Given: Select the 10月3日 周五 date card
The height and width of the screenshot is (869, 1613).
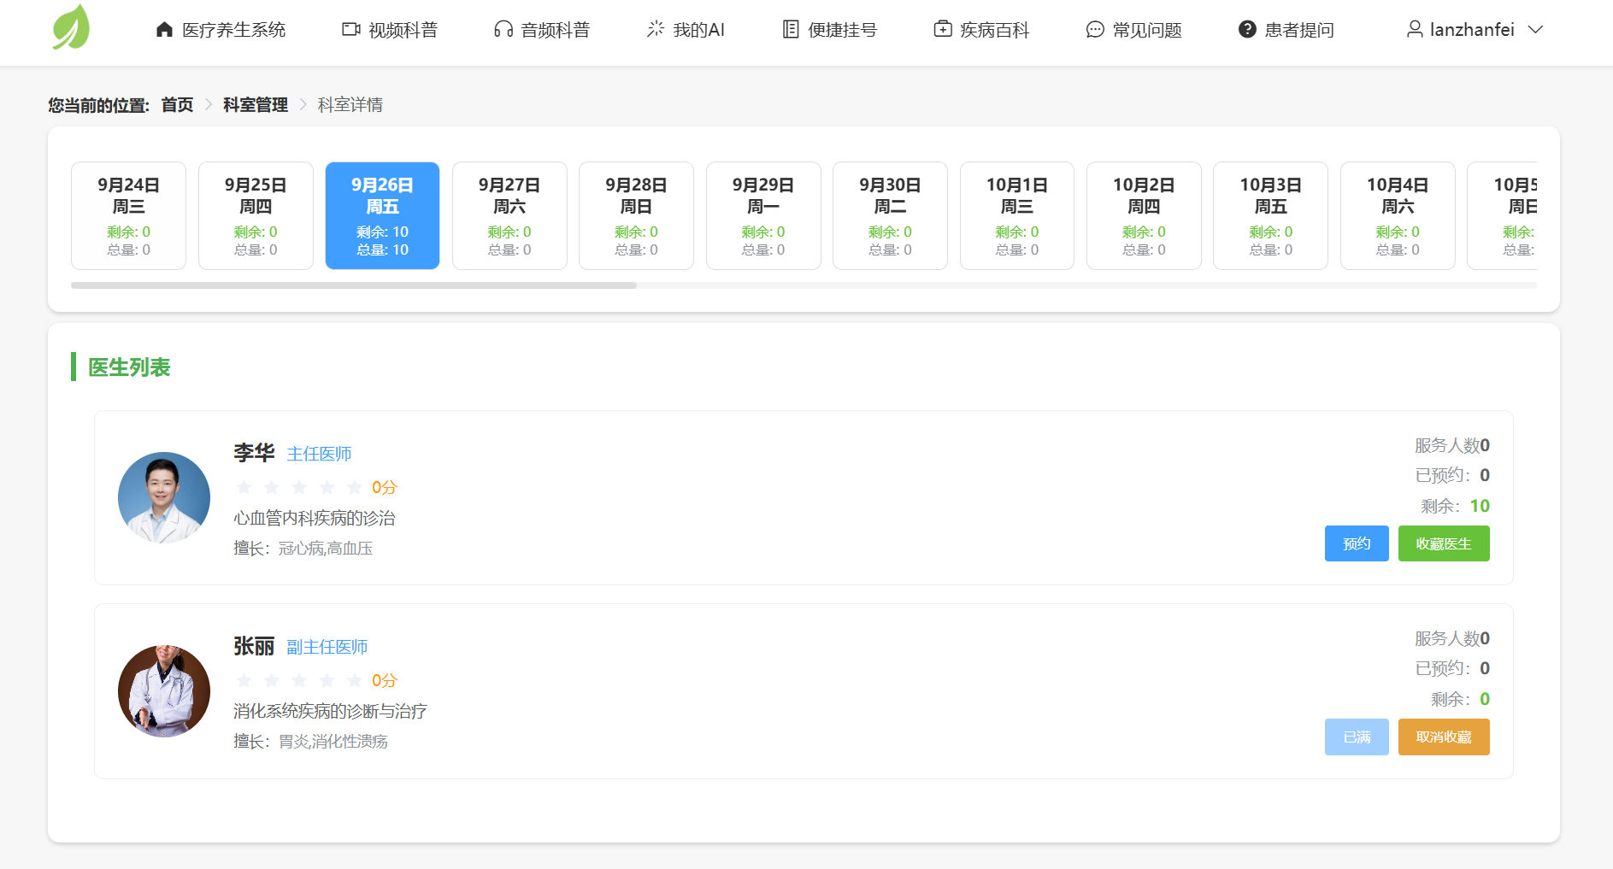Looking at the screenshot, I should (x=1270, y=215).
